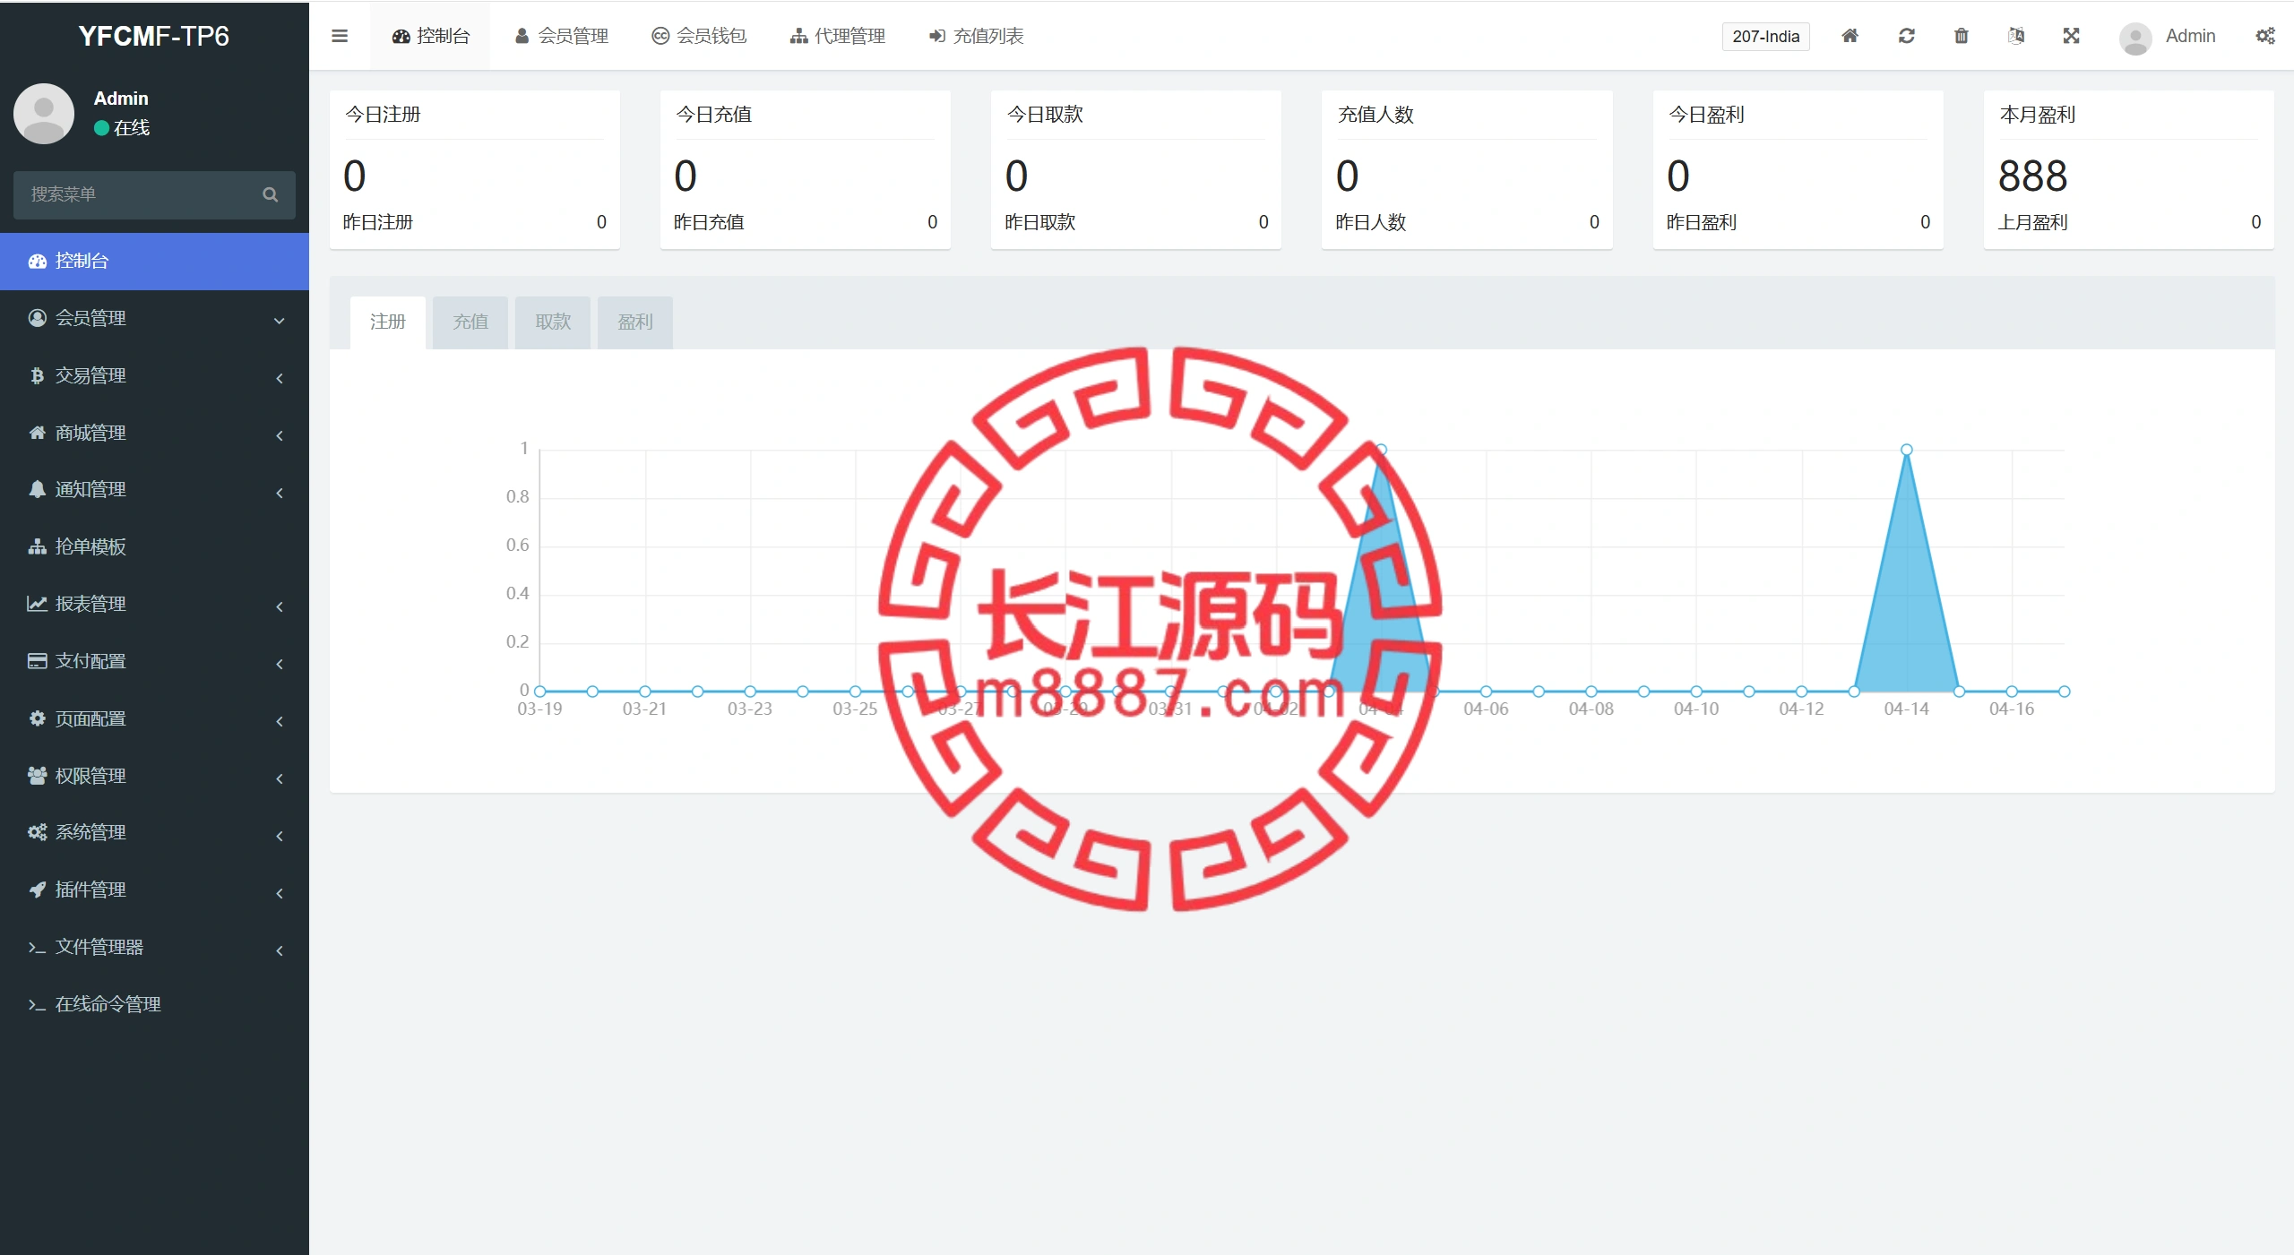Expand the 通知管理 sidebar arrow
The height and width of the screenshot is (1255, 2294).
click(x=280, y=493)
